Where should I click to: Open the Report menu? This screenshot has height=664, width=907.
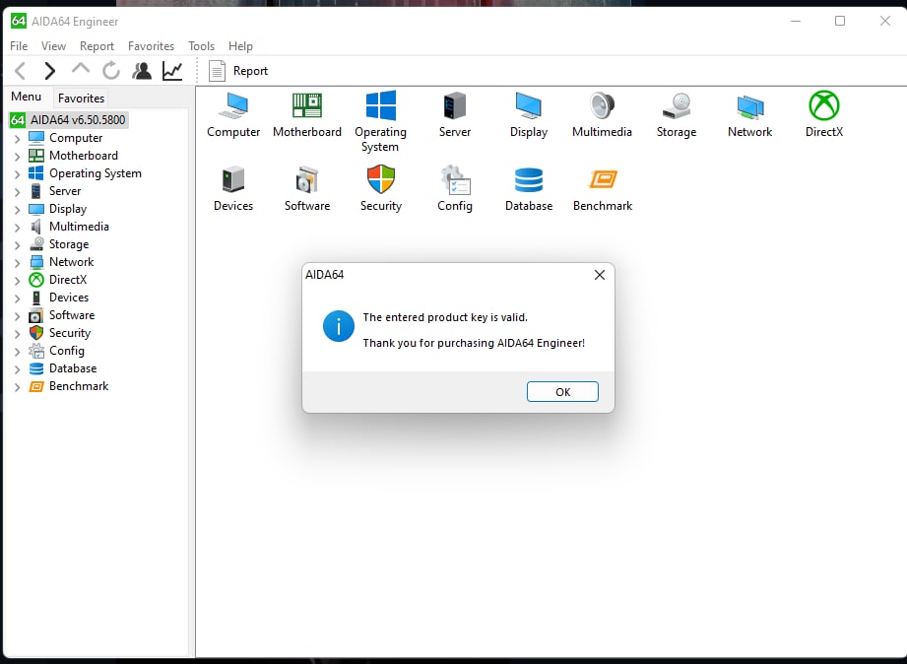coord(97,45)
